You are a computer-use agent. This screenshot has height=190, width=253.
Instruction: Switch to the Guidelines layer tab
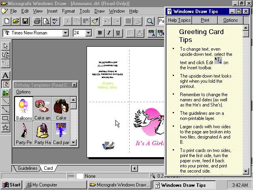click(x=27, y=168)
